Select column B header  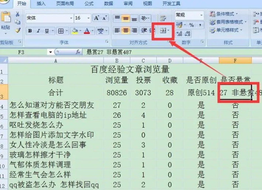coord(117,61)
